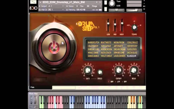Select the ARTY.PARTY preset

click(118, 46)
